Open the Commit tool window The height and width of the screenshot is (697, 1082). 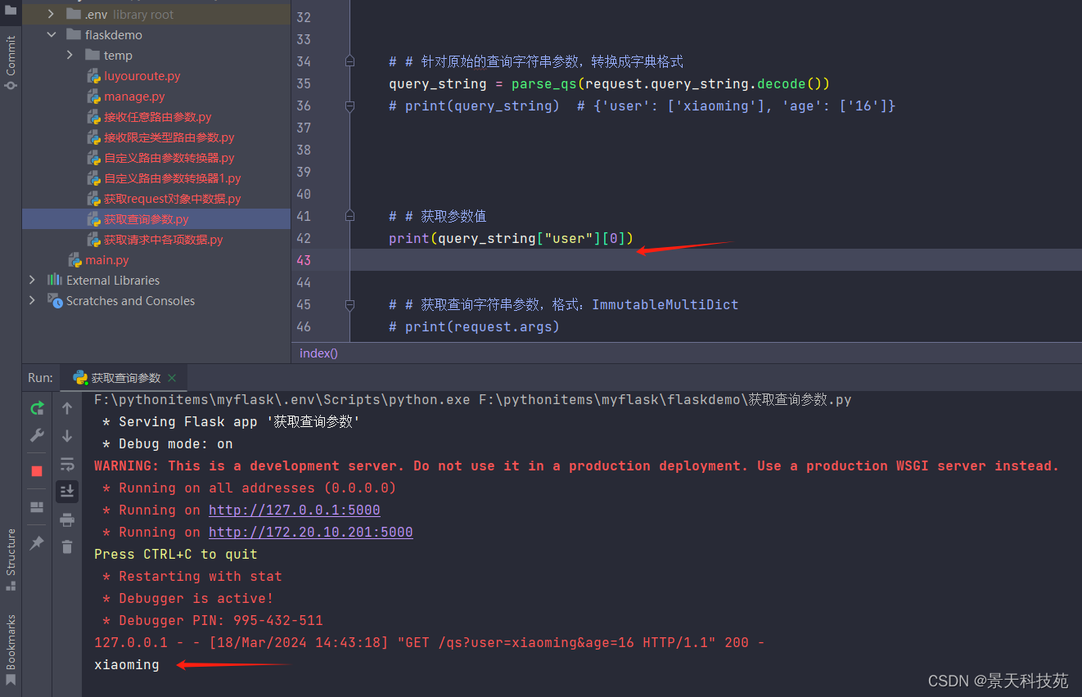[x=11, y=62]
